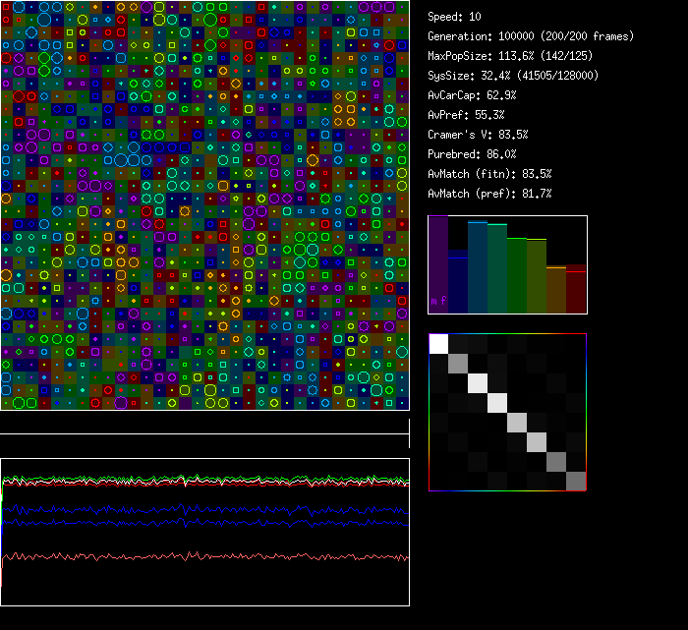
Task: Click the SysSize percentage readout
Action: click(x=513, y=76)
